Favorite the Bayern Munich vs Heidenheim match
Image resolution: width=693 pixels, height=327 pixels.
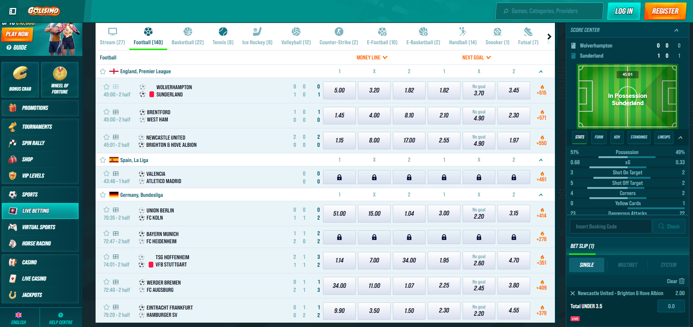(106, 233)
